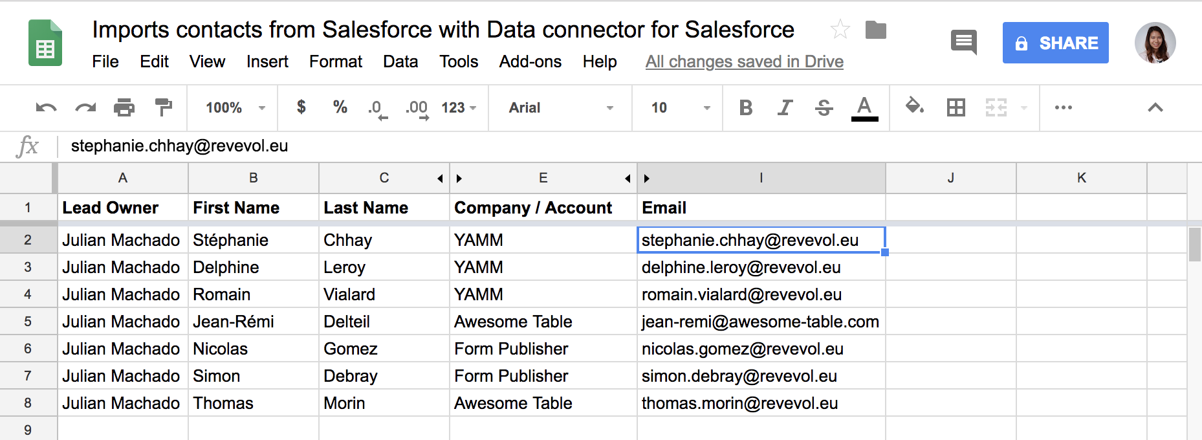Open the File menu
The image size is (1202, 440).
(105, 61)
